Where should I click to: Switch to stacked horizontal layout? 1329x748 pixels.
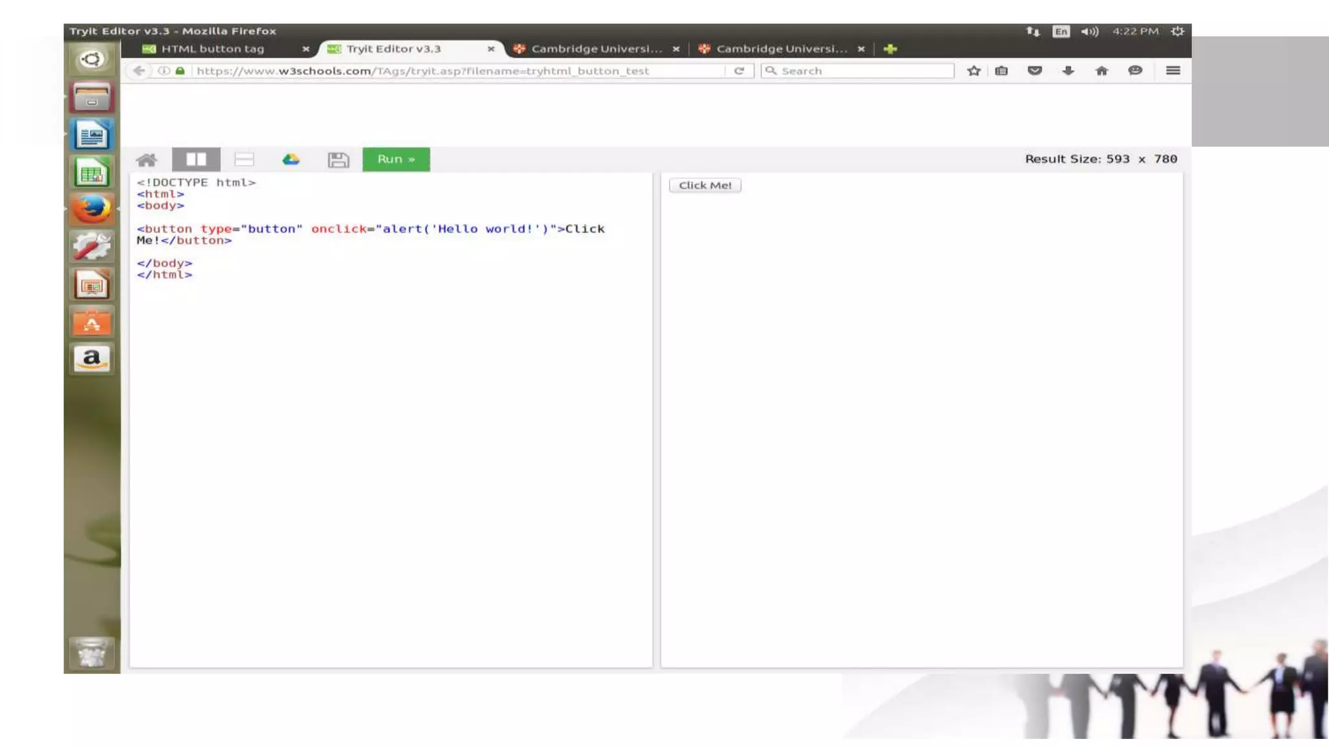[244, 160]
